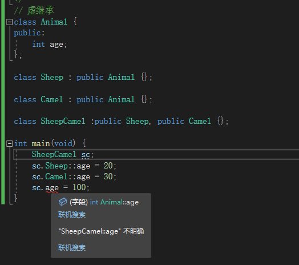Image resolution: width=299 pixels, height=265 pixels.
Task: Click the value 100 in sc.age assignment
Action: [x=79, y=187]
